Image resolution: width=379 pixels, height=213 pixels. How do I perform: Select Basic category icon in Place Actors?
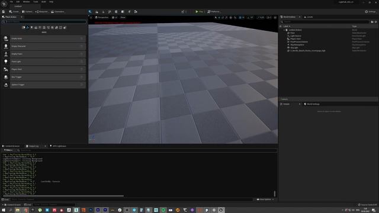pos(28,28)
